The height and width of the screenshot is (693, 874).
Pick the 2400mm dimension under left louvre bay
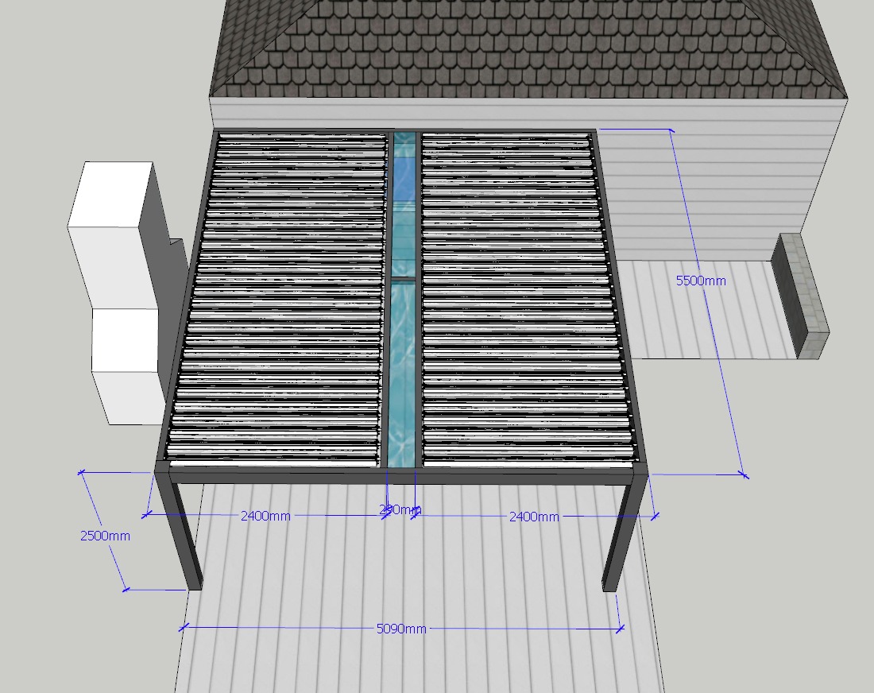[x=265, y=516]
